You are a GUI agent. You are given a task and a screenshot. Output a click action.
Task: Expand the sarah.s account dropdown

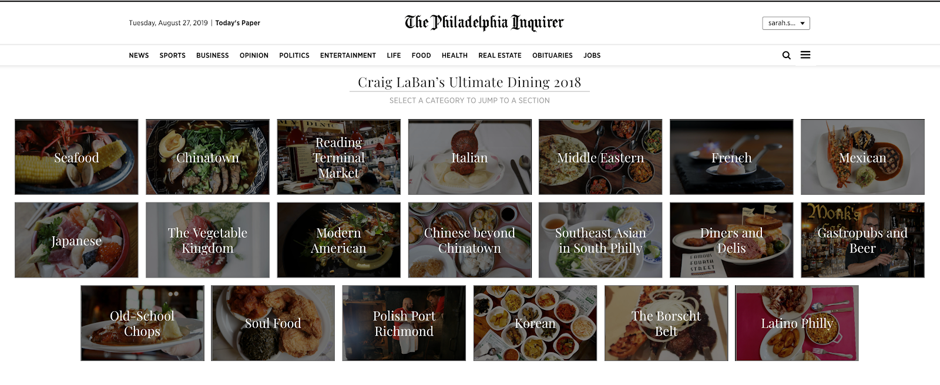786,23
